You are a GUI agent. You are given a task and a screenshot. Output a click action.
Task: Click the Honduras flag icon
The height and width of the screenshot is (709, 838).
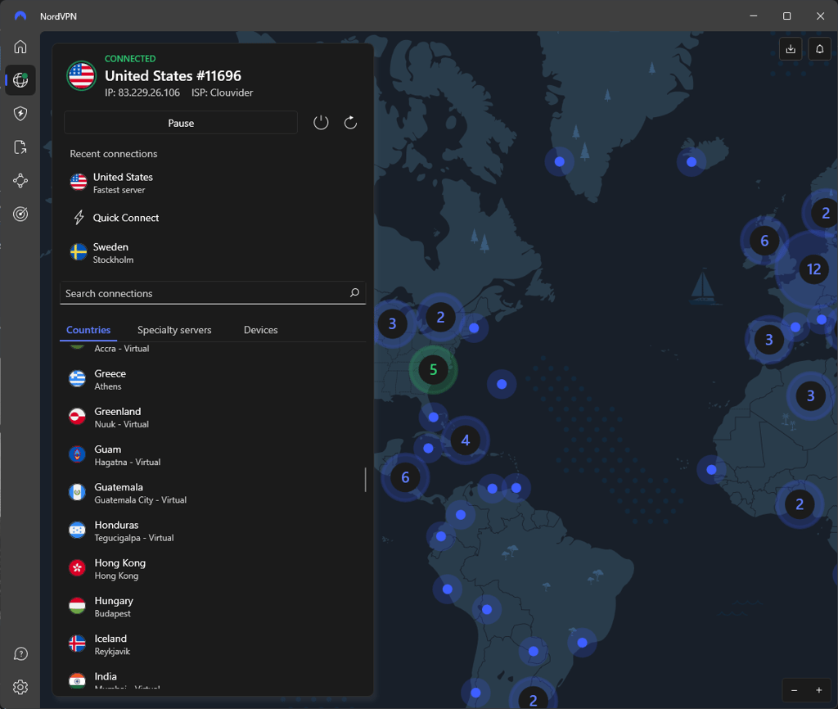(77, 531)
